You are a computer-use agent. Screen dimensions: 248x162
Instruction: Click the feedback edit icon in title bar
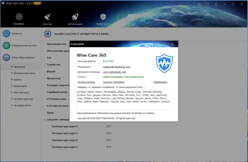pos(199,4)
